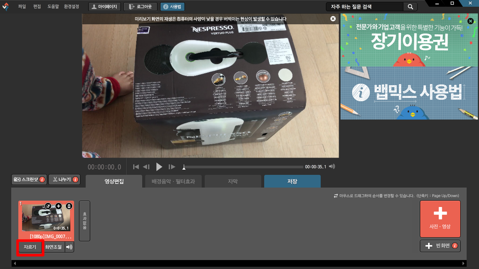Open the 뱁믹스 사용법 banner

(x=409, y=93)
